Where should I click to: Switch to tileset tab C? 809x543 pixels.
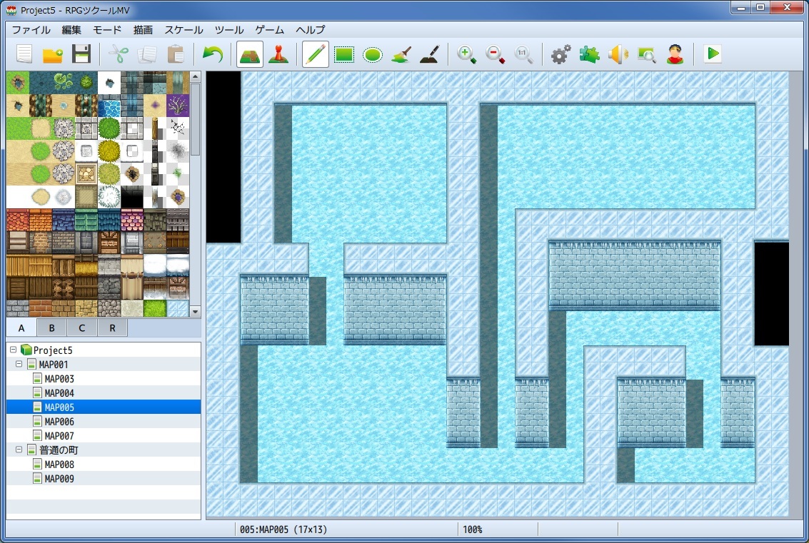click(82, 328)
